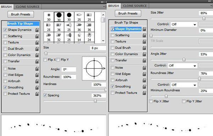Image resolution: width=213 pixels, height=136 pixels.
Task: Click Wet Edges lock icon in right panel
Action: click(x=144, y=74)
